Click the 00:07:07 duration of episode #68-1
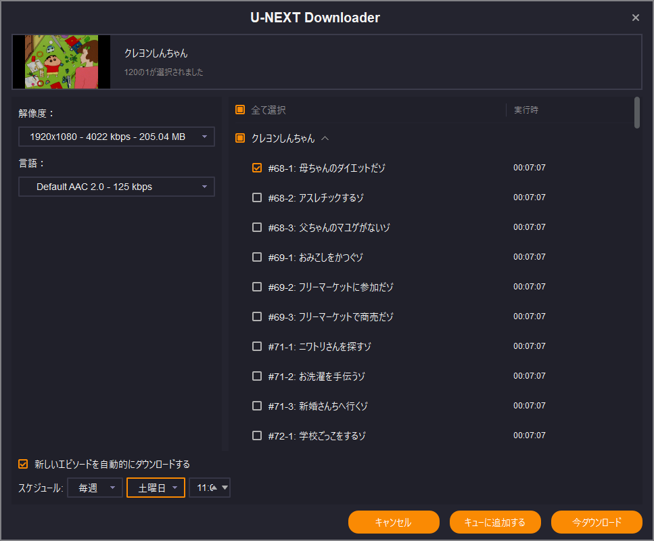 coord(530,168)
